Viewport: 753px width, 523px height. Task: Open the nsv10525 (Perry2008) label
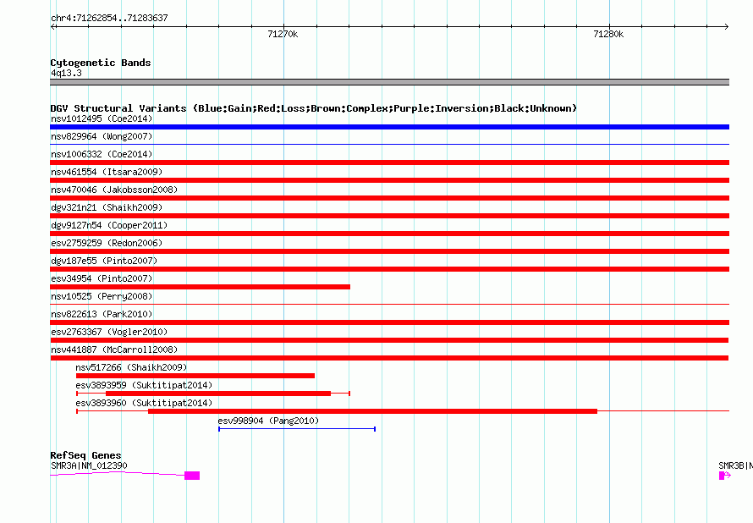tap(102, 296)
